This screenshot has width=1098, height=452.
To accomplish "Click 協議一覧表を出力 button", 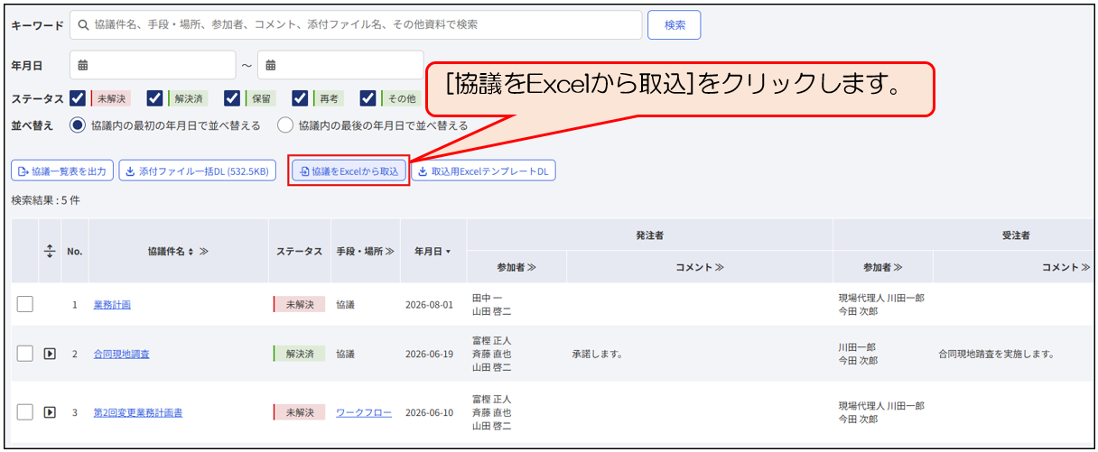I will [x=62, y=171].
